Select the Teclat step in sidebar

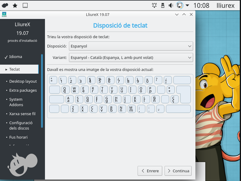click(x=15, y=69)
